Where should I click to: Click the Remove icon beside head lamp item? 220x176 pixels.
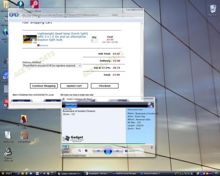38,45
